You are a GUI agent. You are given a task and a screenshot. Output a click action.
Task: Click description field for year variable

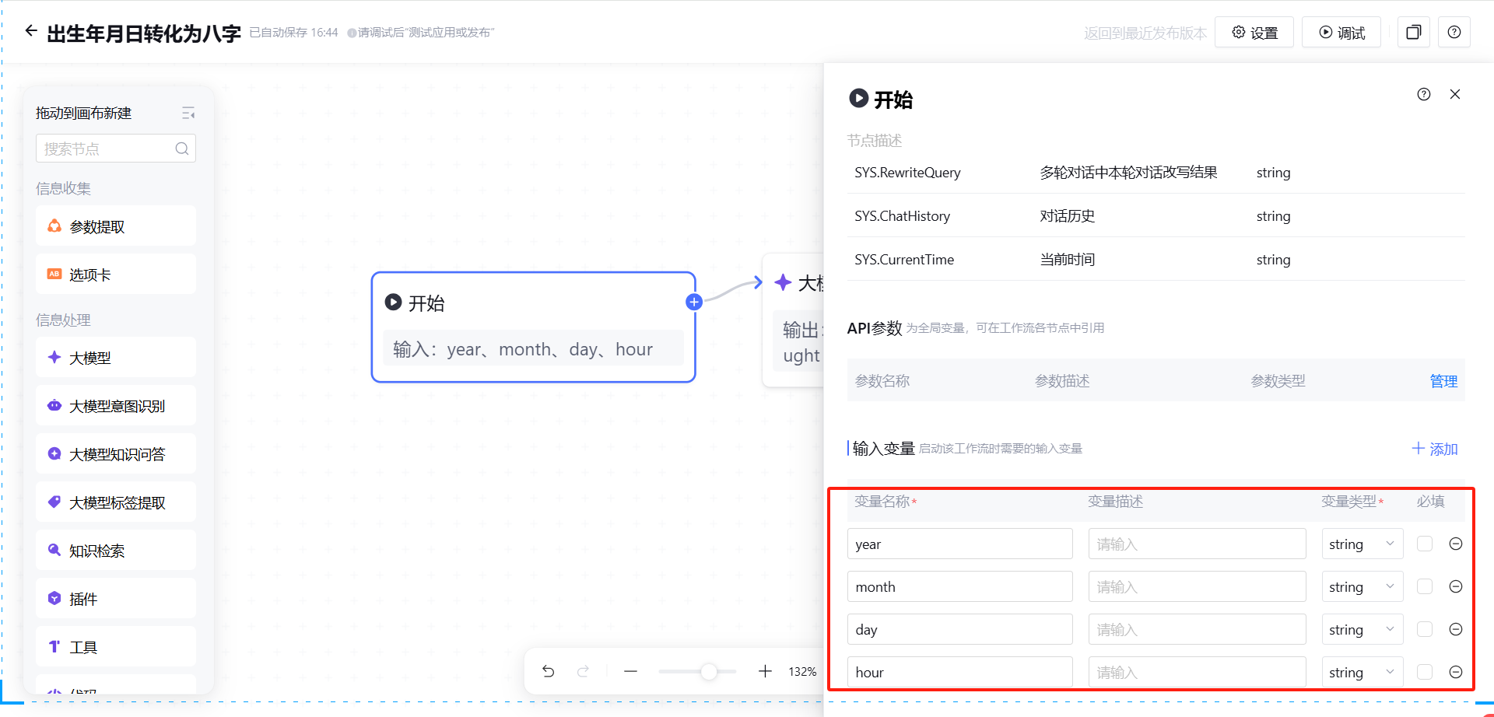[1198, 544]
